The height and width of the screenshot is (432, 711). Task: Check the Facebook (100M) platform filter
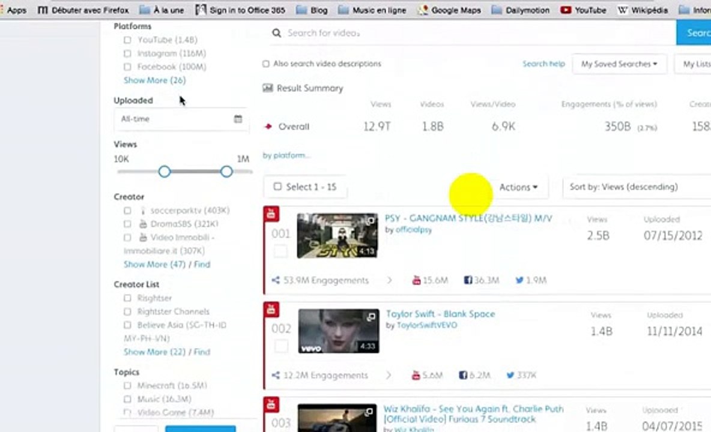click(127, 67)
